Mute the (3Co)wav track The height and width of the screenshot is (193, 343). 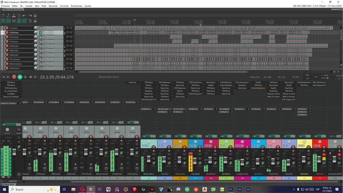tap(67, 37)
